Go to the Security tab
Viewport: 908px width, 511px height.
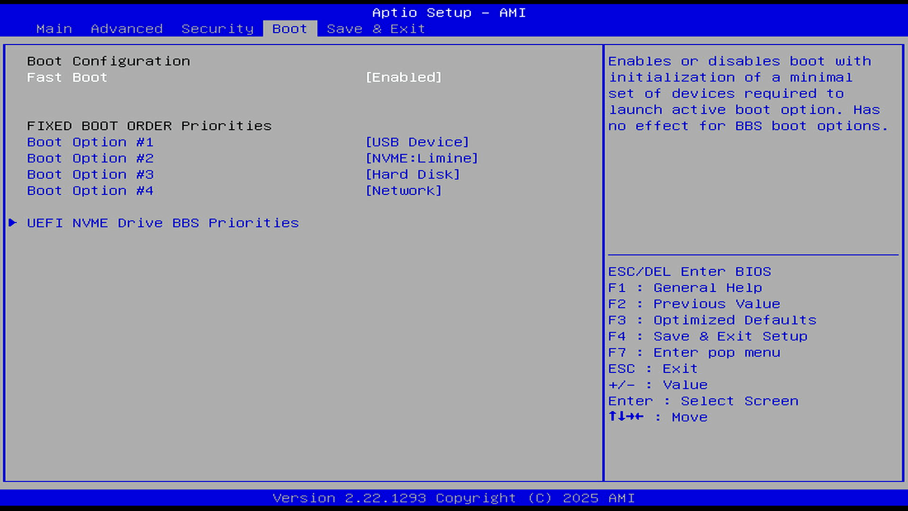[218, 29]
